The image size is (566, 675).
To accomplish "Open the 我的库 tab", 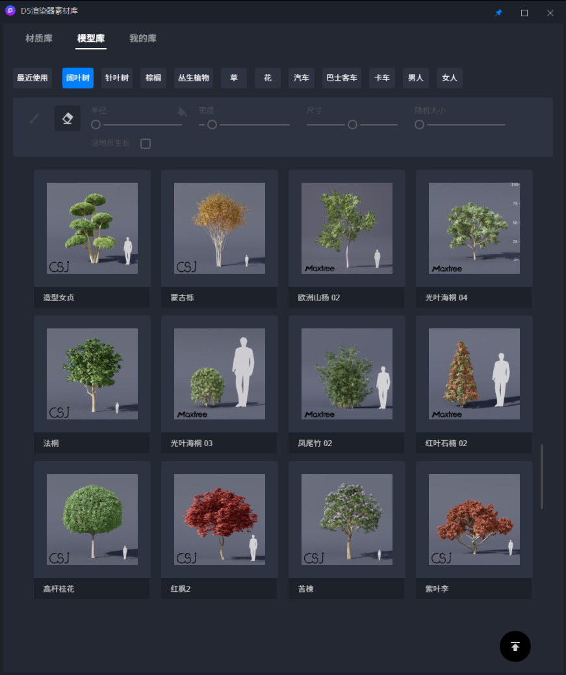I will [x=142, y=38].
